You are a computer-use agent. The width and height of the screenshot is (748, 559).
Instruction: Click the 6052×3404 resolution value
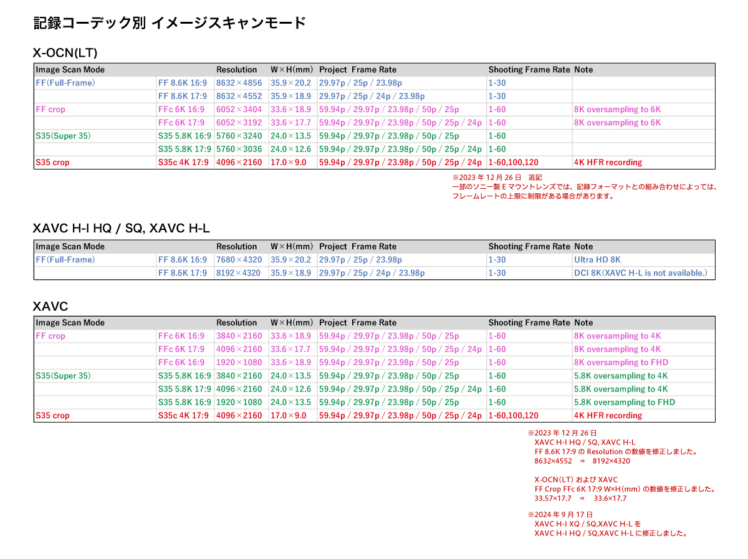pyautogui.click(x=239, y=110)
